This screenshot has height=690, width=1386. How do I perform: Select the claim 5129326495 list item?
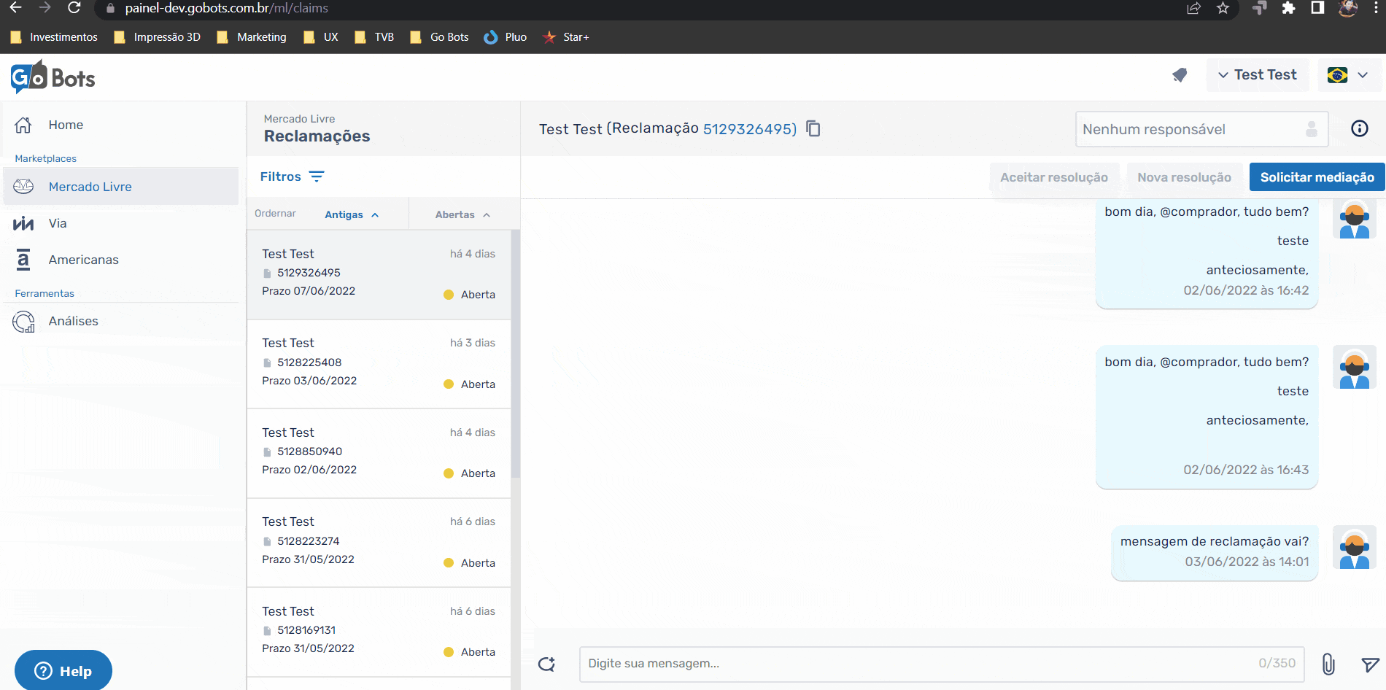tap(379, 274)
